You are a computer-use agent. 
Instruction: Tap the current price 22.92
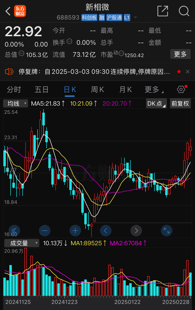coord(23,31)
